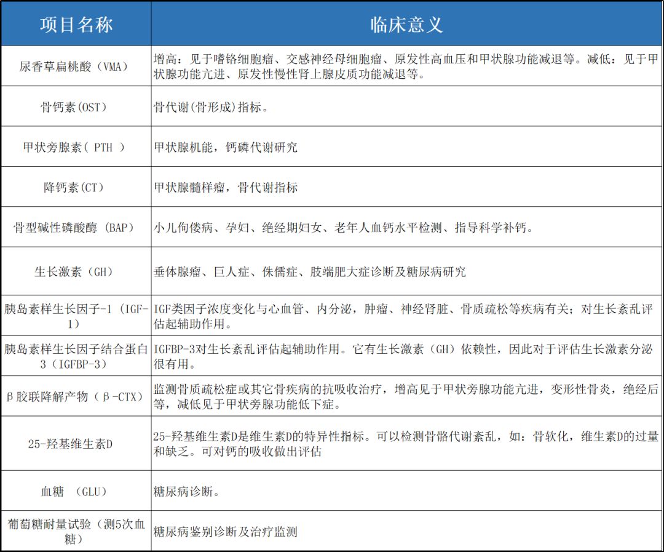
Task: Click the 垂体腺瘤、巨人症 description cell
Action: click(x=406, y=271)
